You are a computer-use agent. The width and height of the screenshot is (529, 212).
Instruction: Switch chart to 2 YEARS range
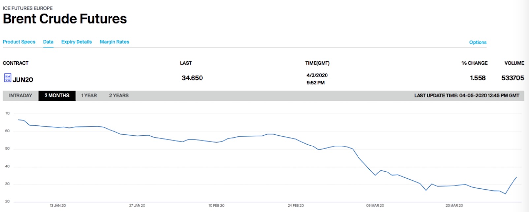click(x=119, y=96)
